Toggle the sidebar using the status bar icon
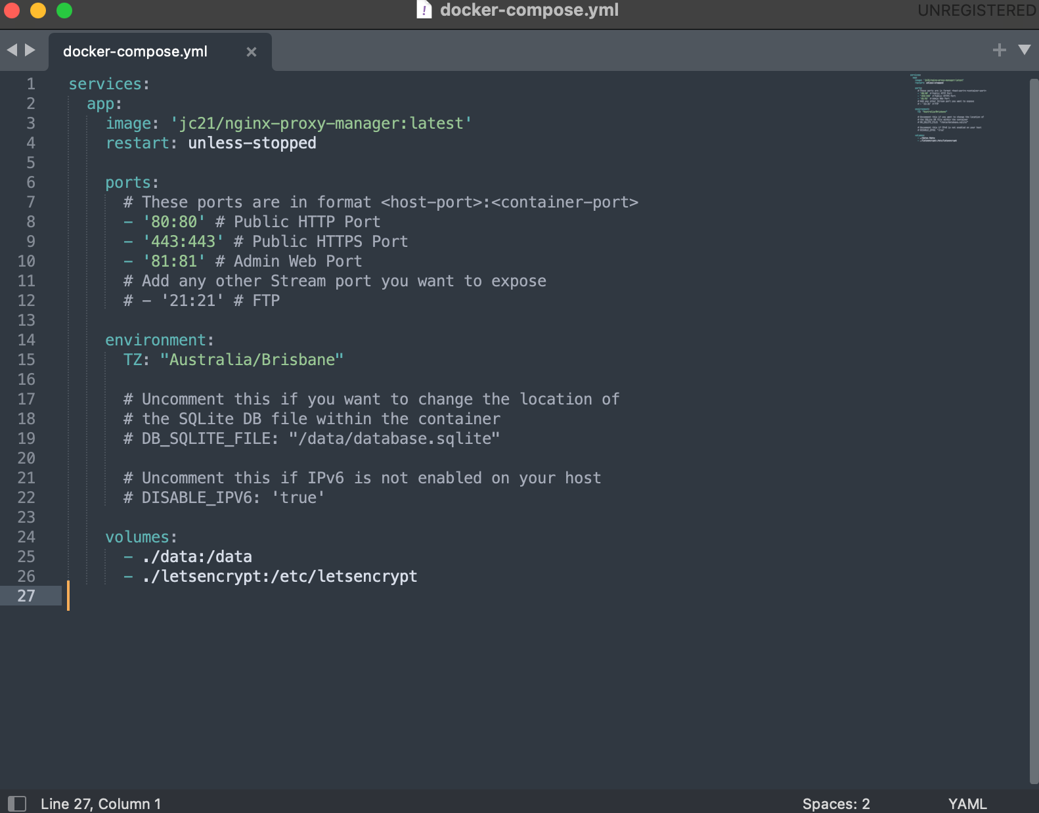The image size is (1039, 813). 17,804
